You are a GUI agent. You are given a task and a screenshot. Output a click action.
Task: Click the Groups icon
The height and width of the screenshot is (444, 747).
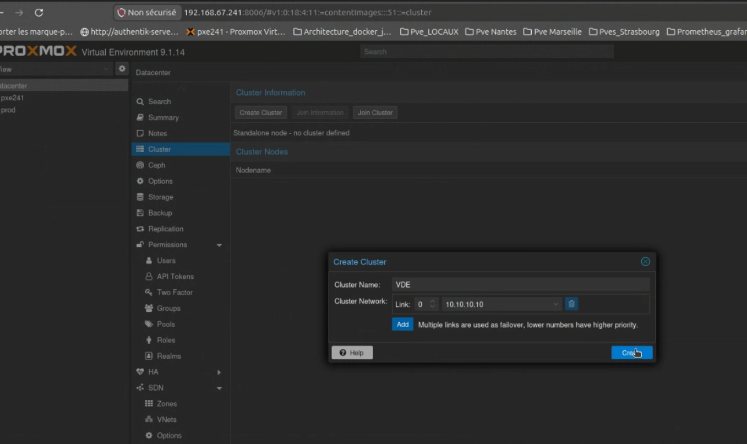[149, 308]
